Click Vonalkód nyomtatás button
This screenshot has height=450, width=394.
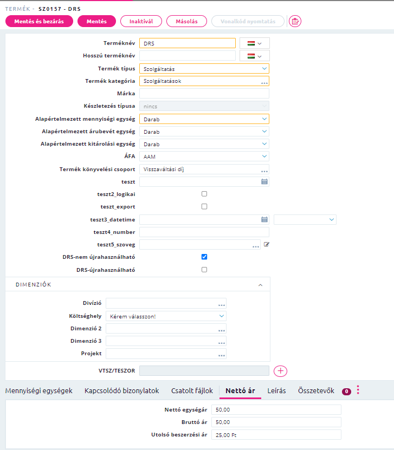pos(248,21)
